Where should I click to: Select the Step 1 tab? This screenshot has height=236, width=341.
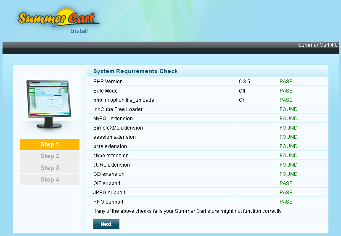point(50,144)
